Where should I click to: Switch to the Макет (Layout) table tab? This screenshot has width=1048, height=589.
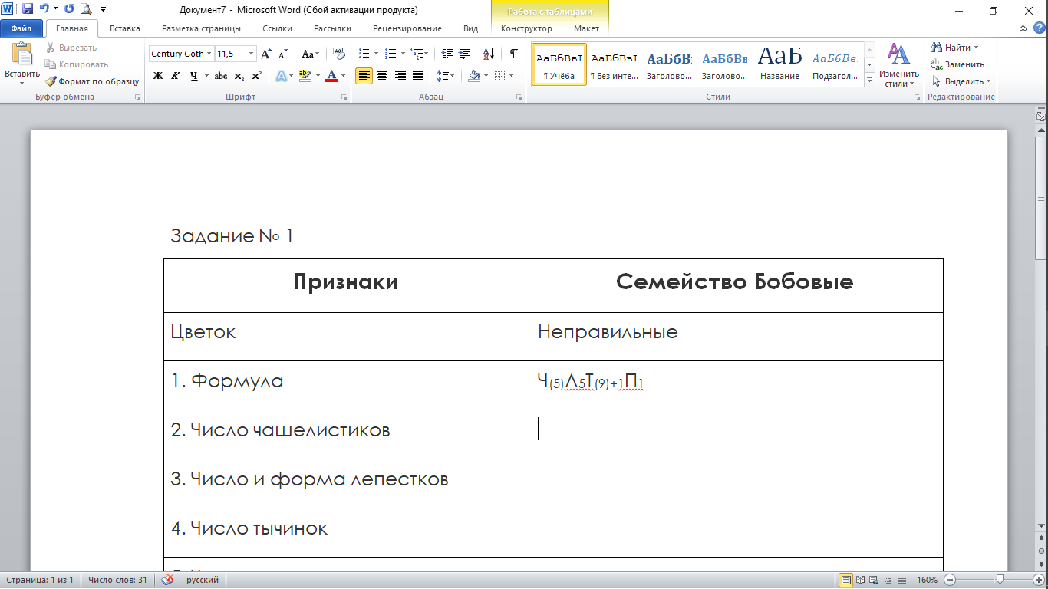586,28
